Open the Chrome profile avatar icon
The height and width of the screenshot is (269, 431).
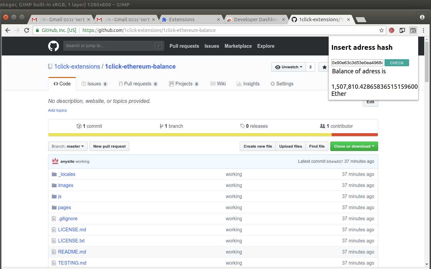(x=422, y=17)
